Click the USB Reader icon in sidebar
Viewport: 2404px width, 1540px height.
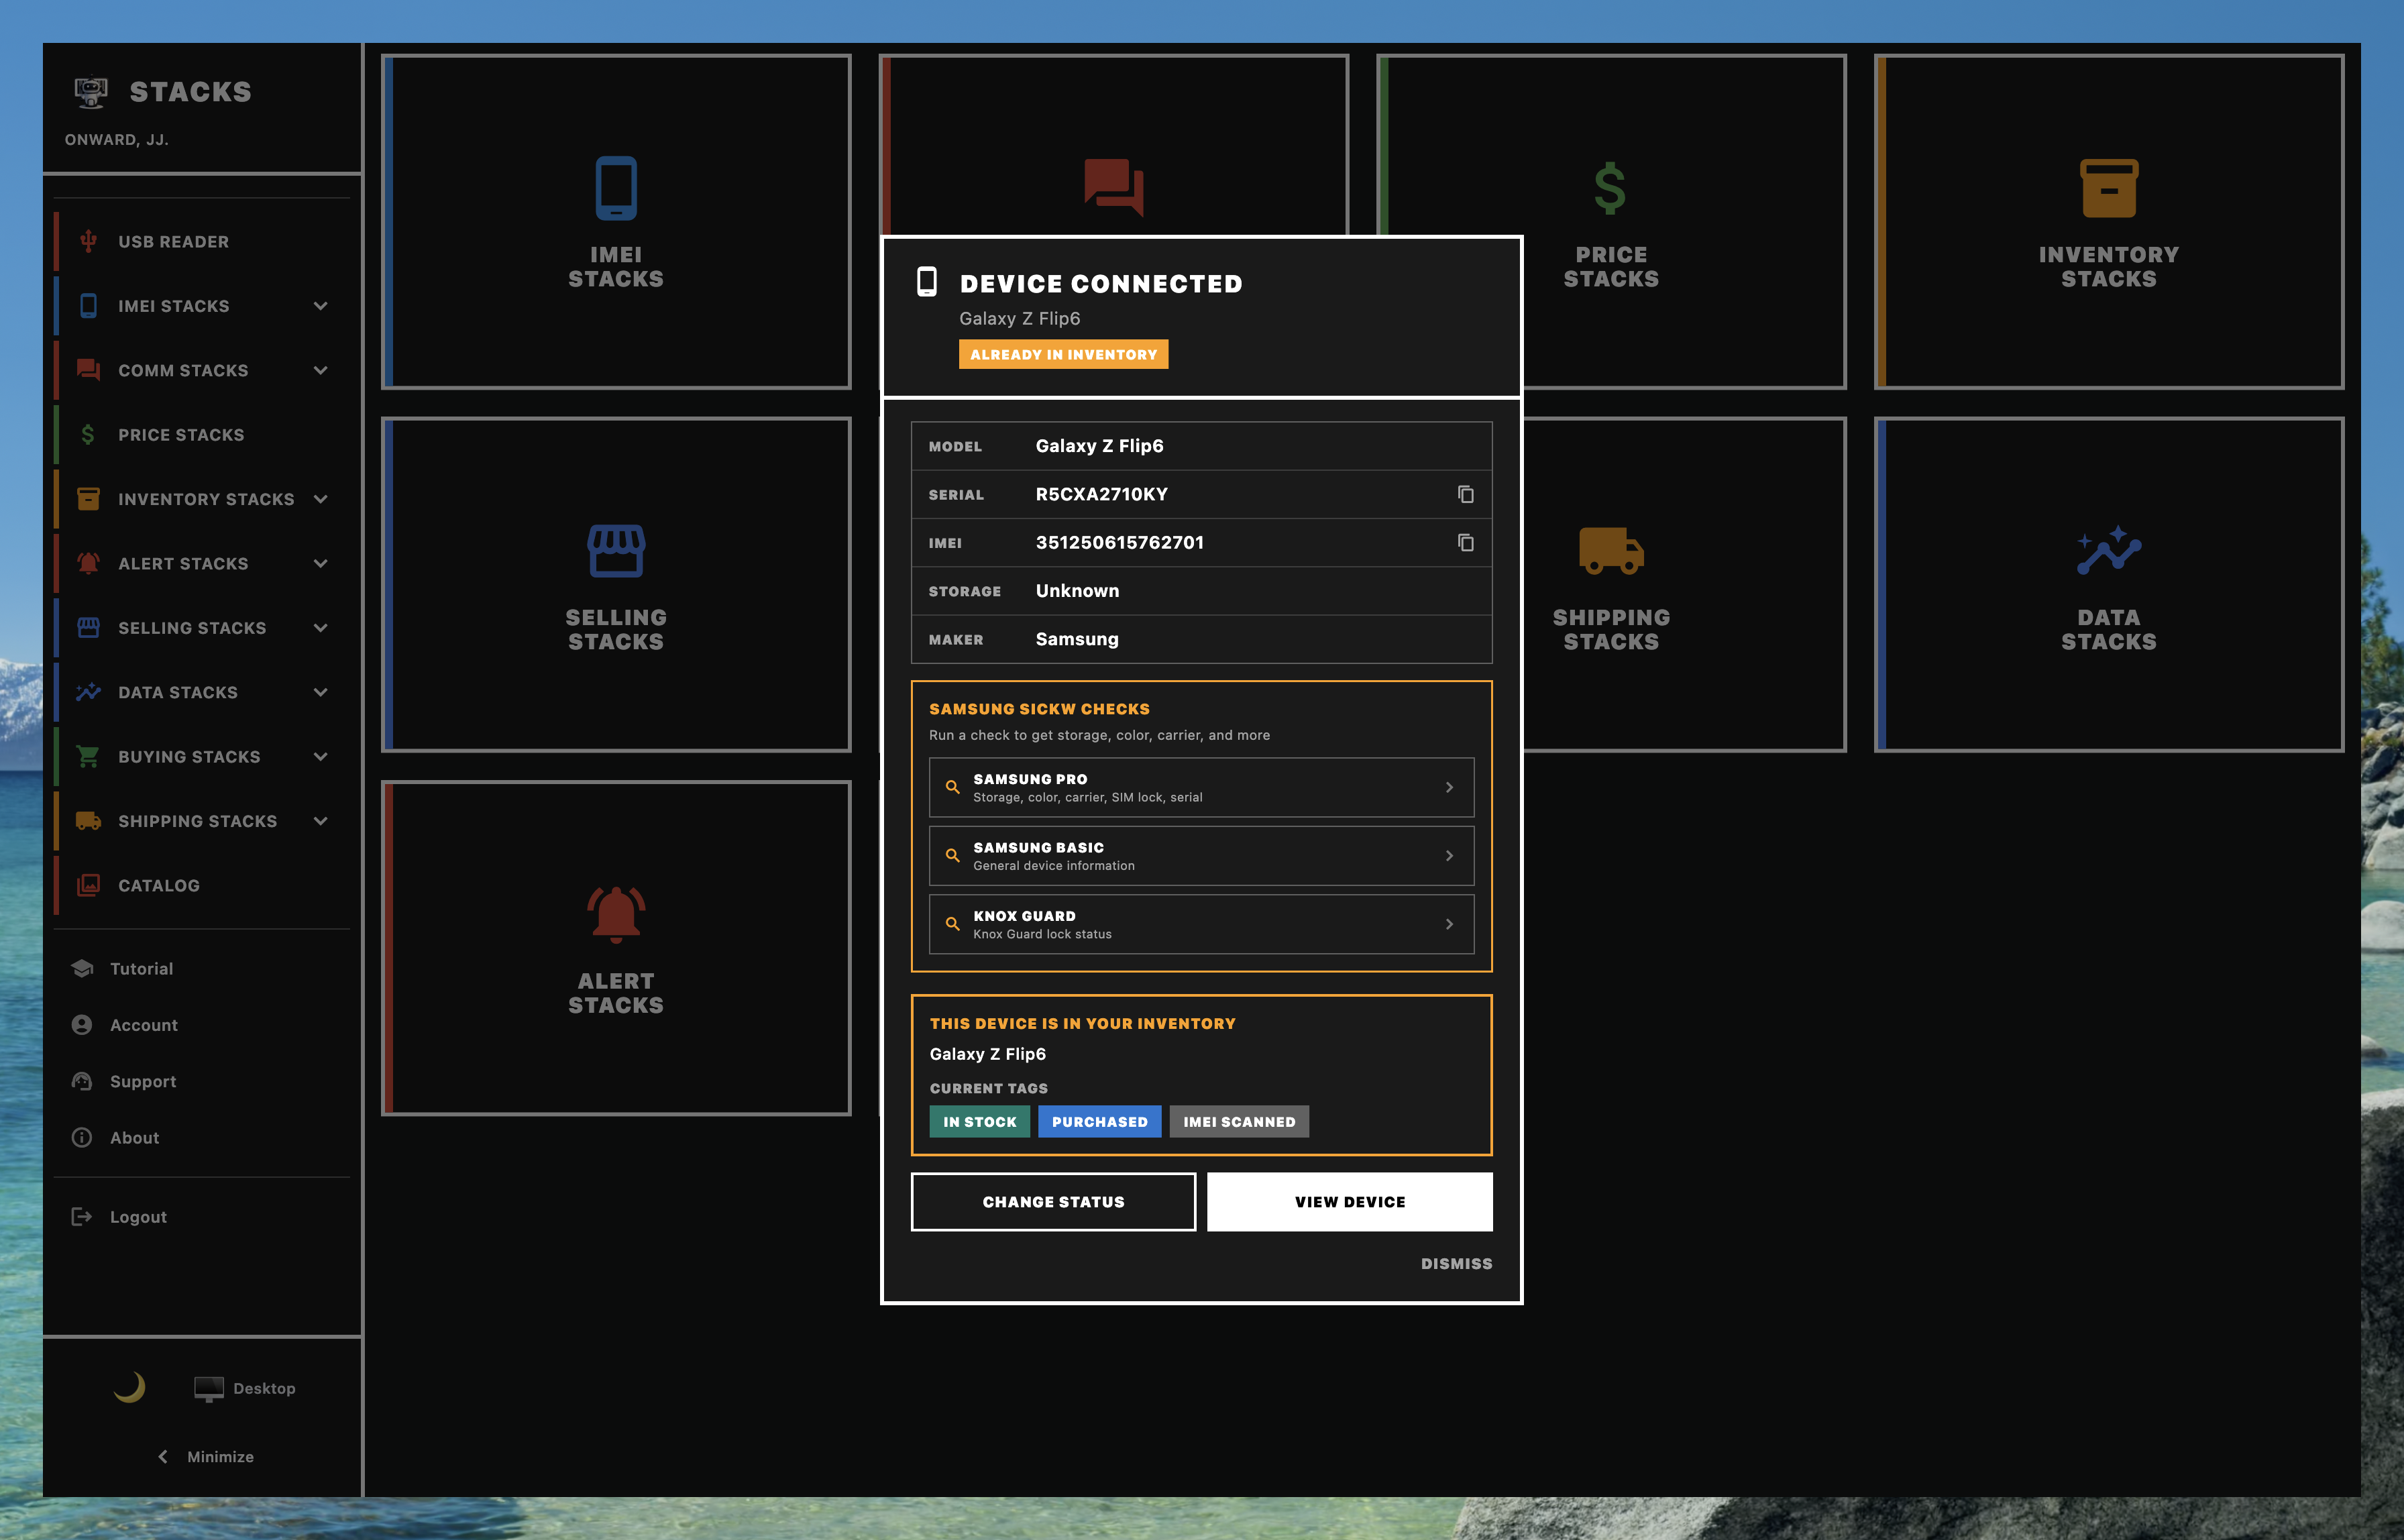pos(88,241)
